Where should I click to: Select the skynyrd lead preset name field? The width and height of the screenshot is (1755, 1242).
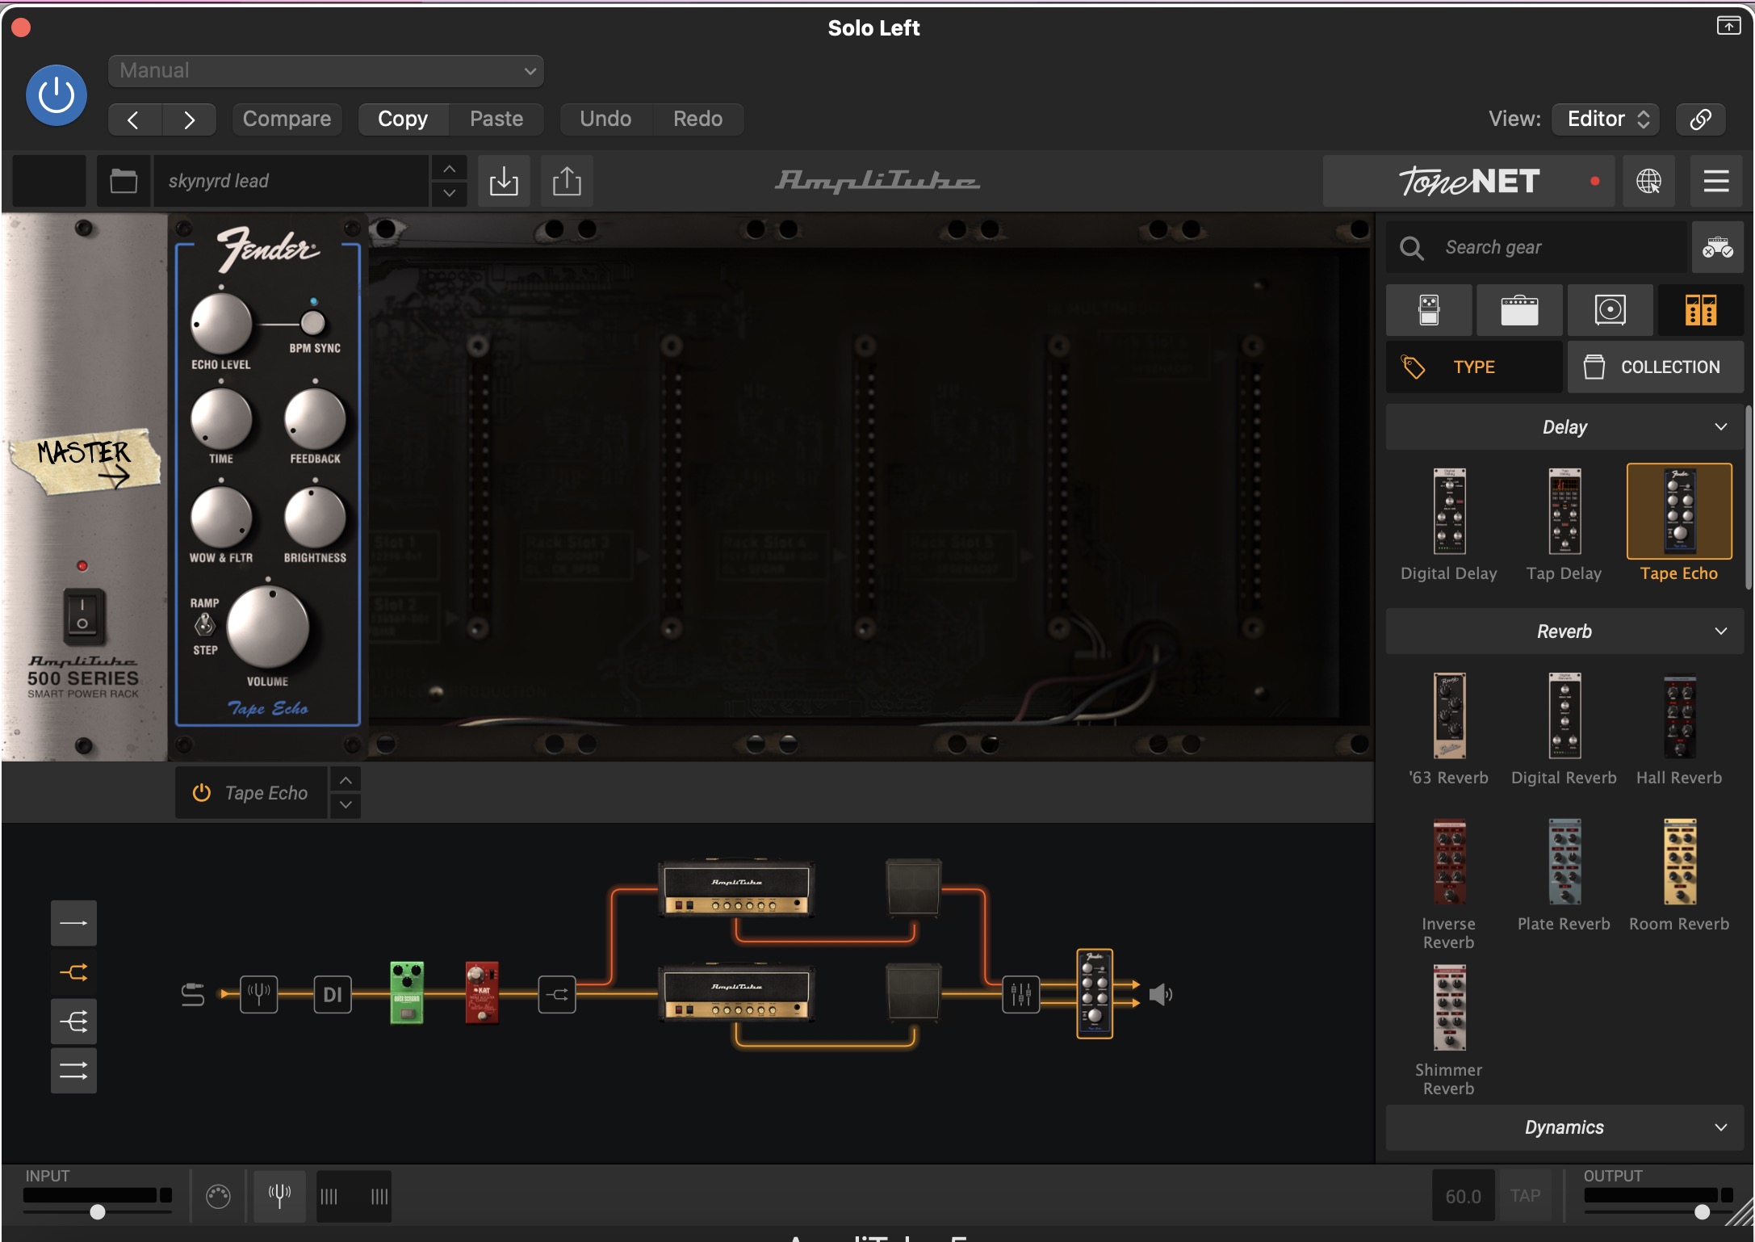[x=292, y=181]
